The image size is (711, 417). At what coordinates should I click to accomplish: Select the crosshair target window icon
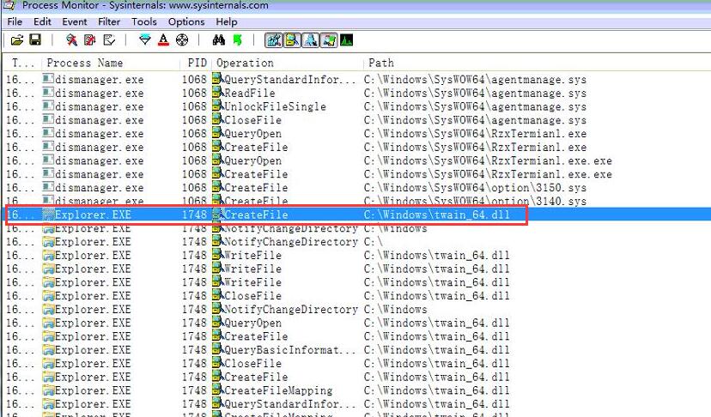coord(182,40)
